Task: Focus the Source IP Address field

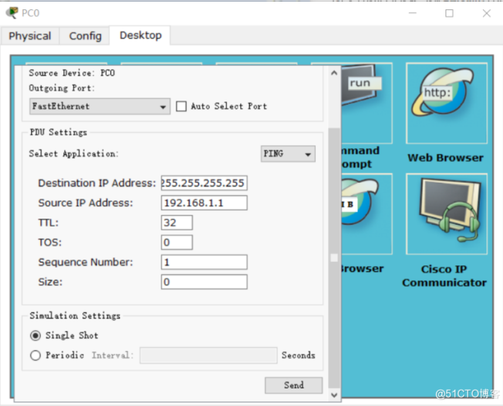Action: click(204, 203)
